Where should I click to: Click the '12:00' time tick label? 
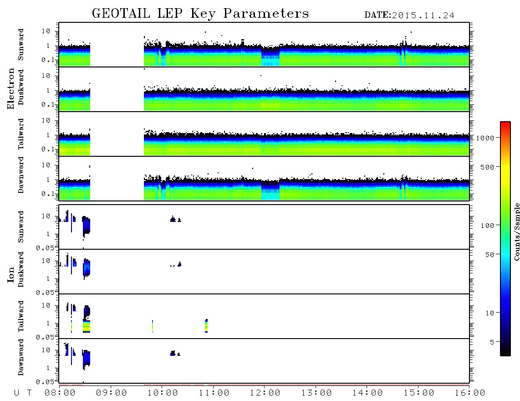pyautogui.click(x=265, y=393)
